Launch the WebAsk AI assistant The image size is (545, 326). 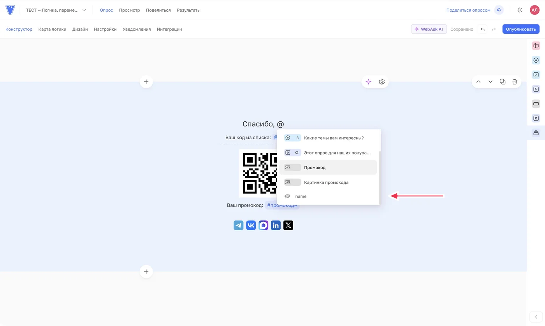[x=429, y=29]
